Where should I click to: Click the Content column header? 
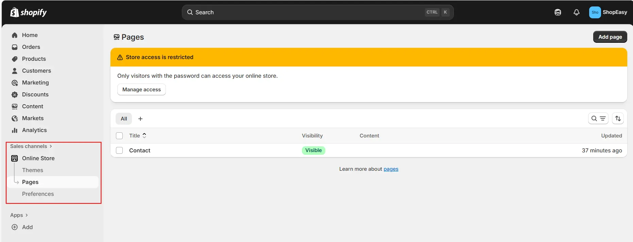[369, 136]
